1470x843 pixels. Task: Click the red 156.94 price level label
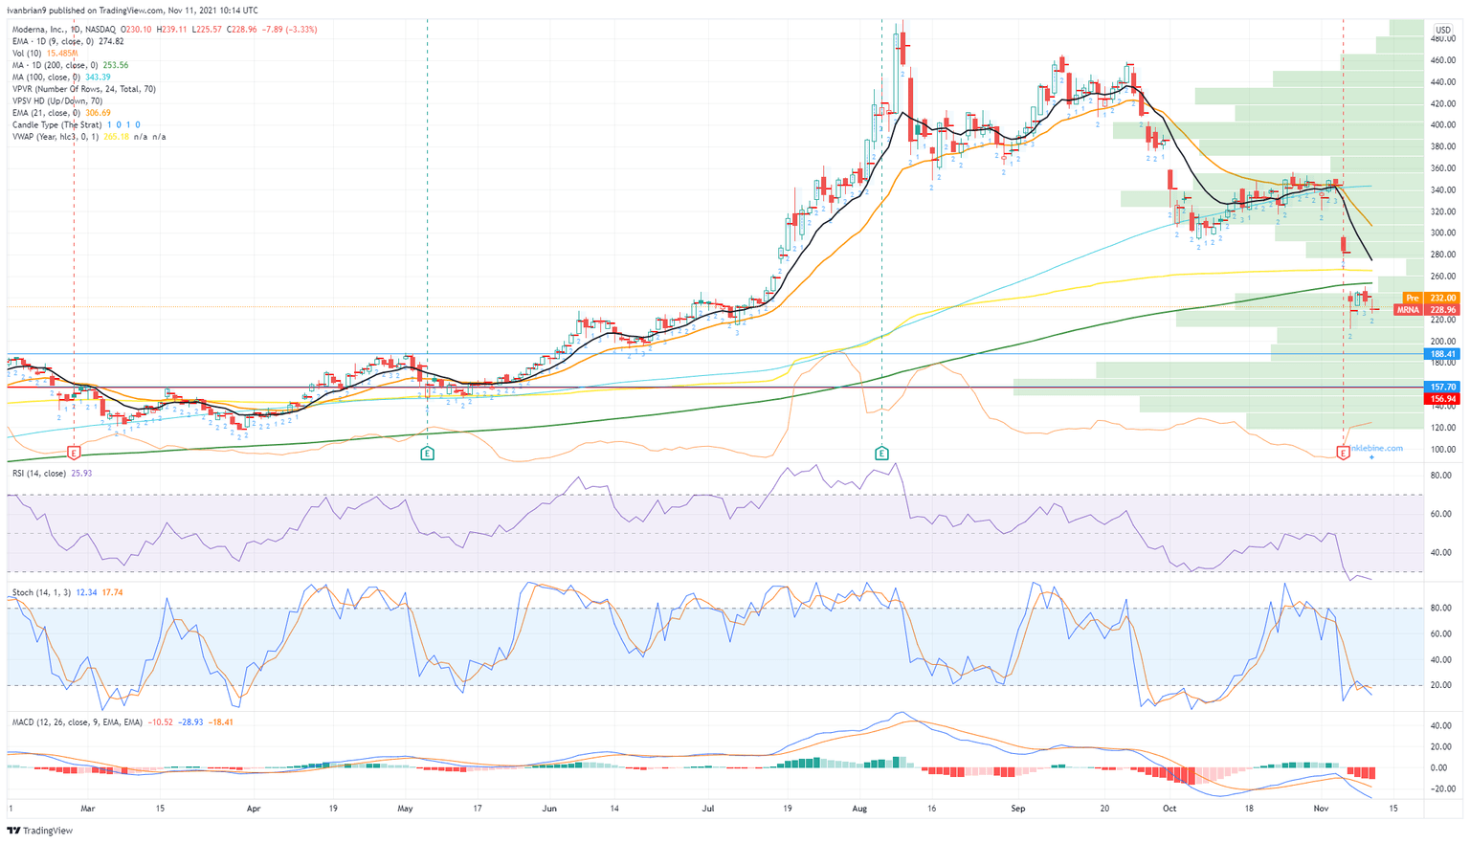(1442, 399)
